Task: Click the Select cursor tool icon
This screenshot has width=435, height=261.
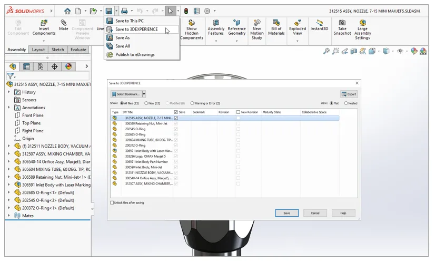Action: 170,11
